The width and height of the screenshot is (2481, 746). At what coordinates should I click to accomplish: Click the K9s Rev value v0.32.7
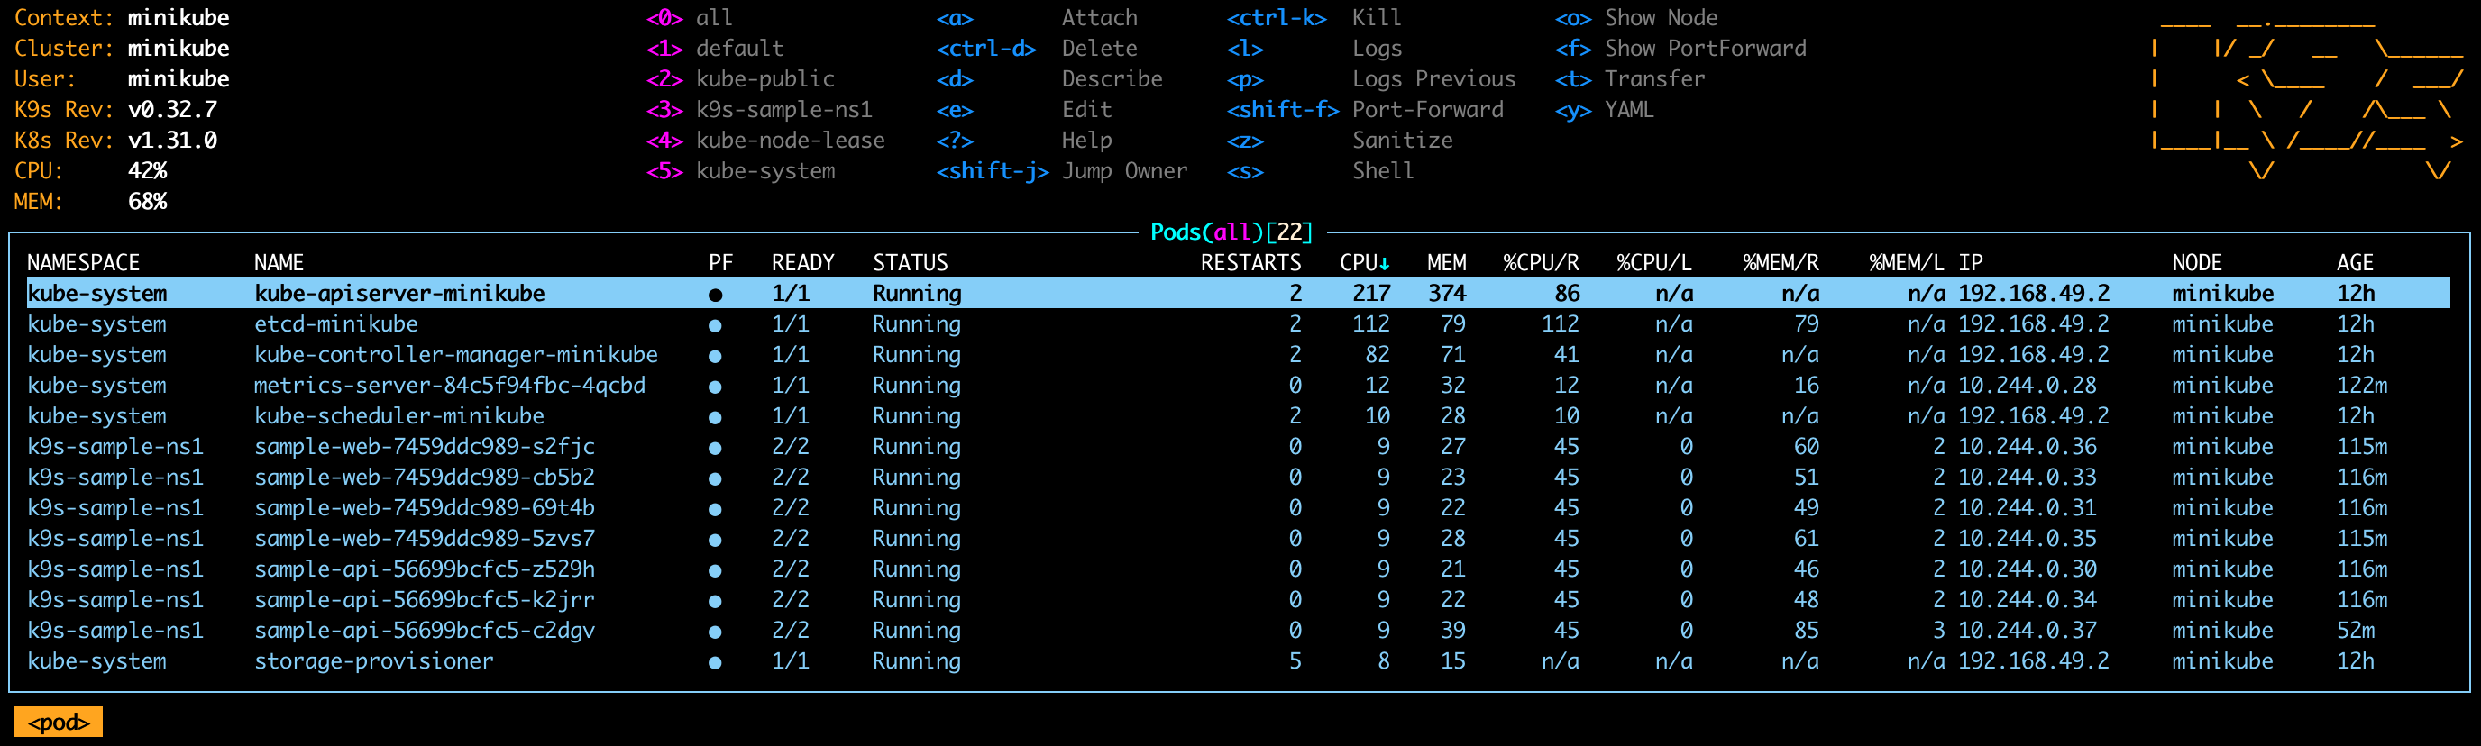tap(172, 111)
